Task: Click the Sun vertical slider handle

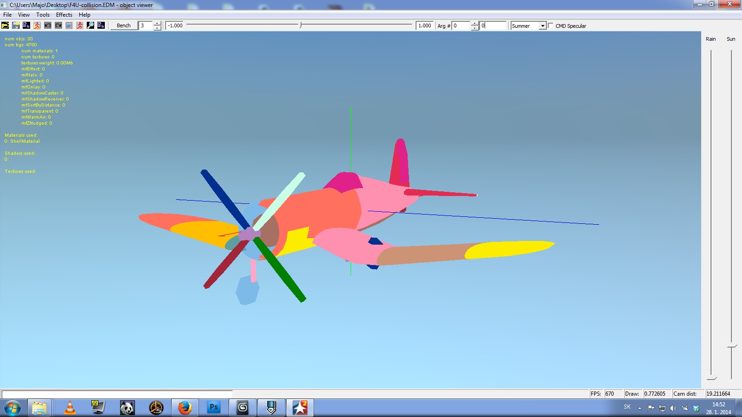Action: (732, 346)
